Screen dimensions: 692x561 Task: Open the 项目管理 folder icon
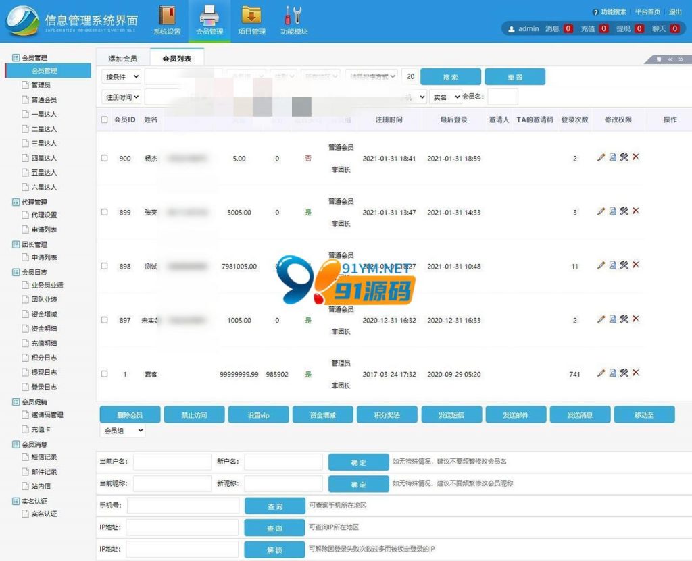(x=251, y=16)
